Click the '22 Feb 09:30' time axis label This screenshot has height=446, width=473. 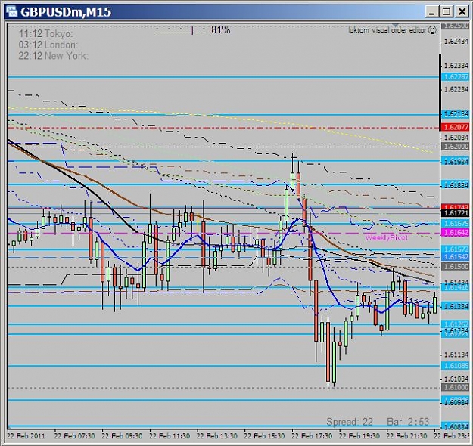[122, 436]
